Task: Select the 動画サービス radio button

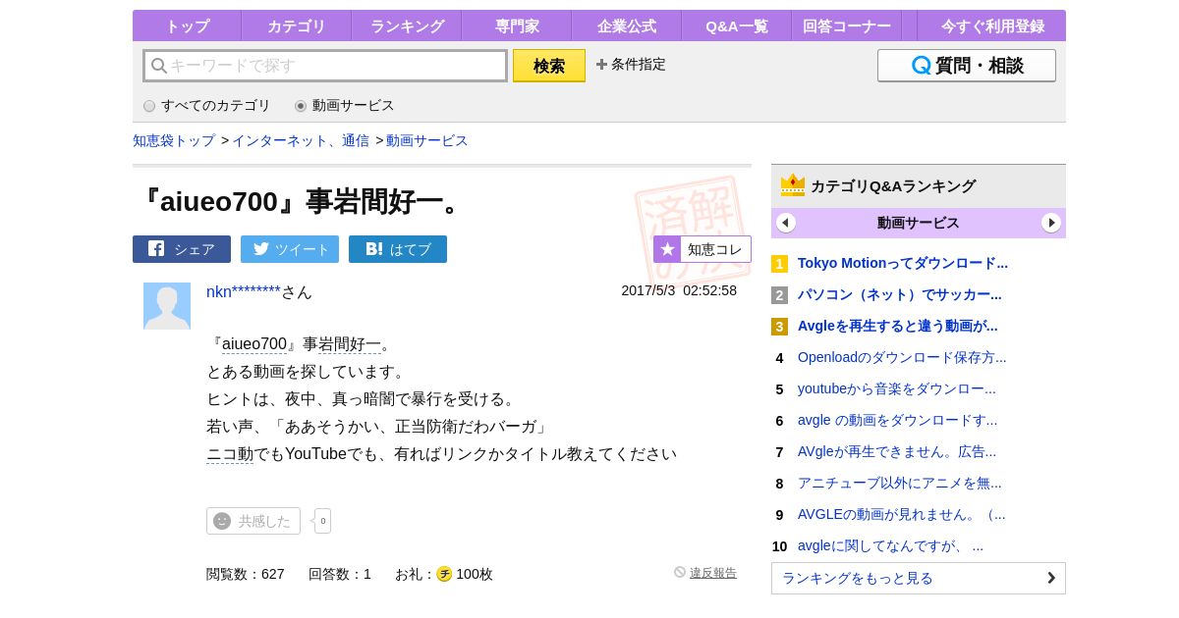Action: tap(301, 106)
